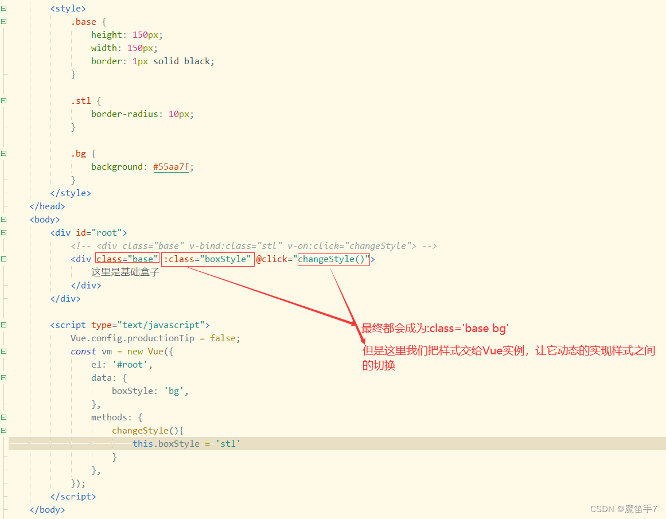Click the '.base' selector text
666x519 pixels.
coord(84,22)
